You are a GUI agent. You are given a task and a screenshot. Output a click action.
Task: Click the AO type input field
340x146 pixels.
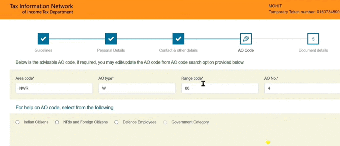(x=137, y=89)
